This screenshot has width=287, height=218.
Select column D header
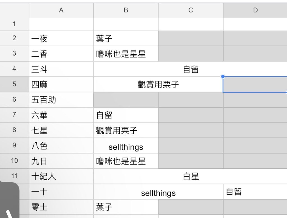pos(255,10)
